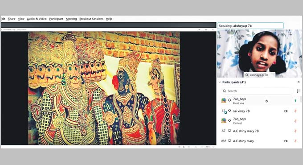The height and width of the screenshot is (165, 303).
Task: Click the participant Search field
Action: click(257, 91)
